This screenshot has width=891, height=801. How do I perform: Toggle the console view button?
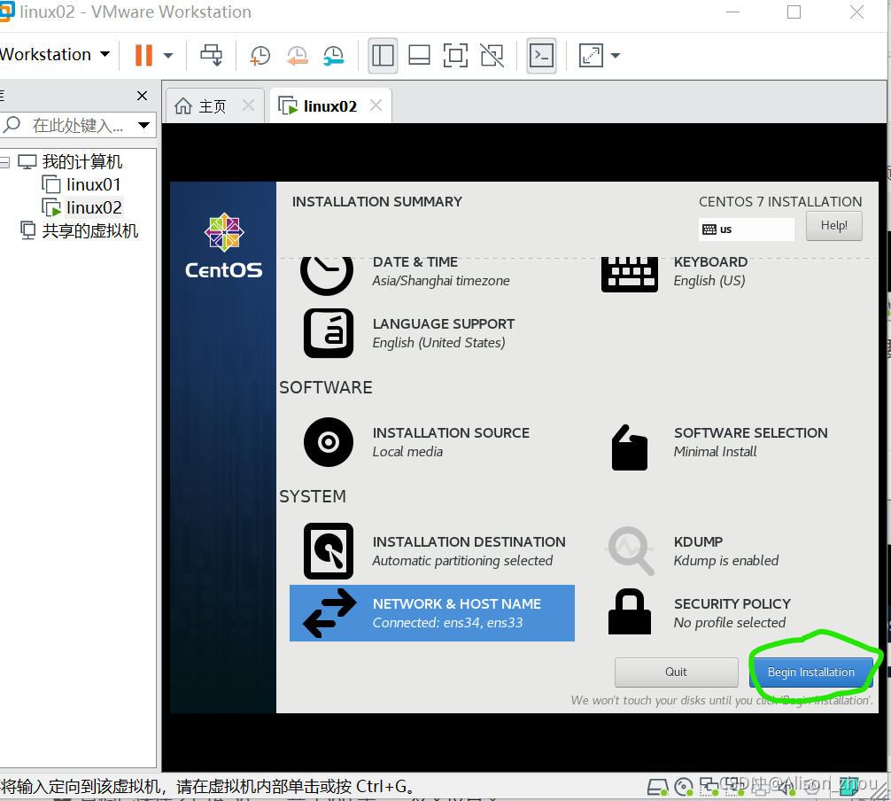tap(541, 56)
